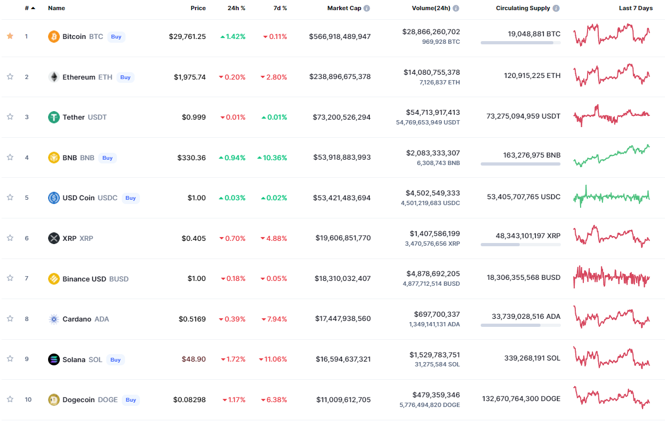Click BNB 7d change 10.36%
This screenshot has height=423, width=665.
coord(272,158)
